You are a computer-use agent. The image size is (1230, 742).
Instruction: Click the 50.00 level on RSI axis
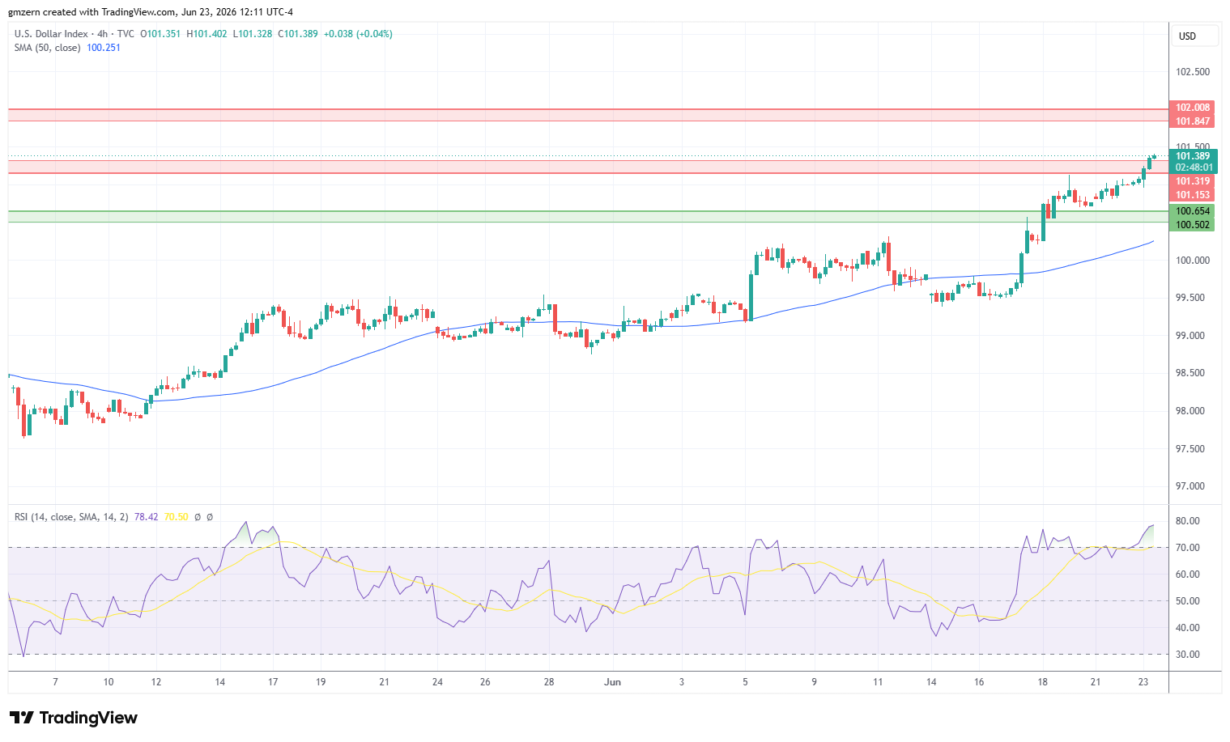pyautogui.click(x=1188, y=601)
